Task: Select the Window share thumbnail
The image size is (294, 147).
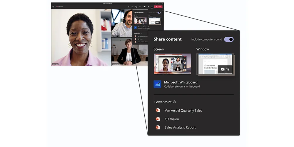Action: [215, 64]
